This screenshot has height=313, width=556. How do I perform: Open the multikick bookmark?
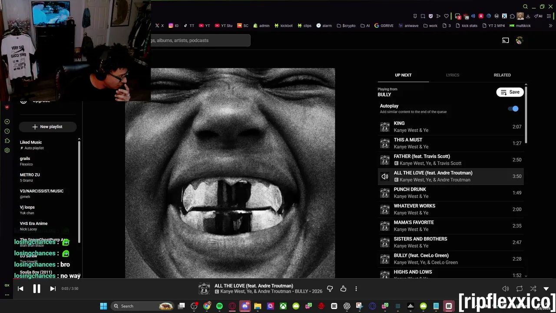(520, 26)
